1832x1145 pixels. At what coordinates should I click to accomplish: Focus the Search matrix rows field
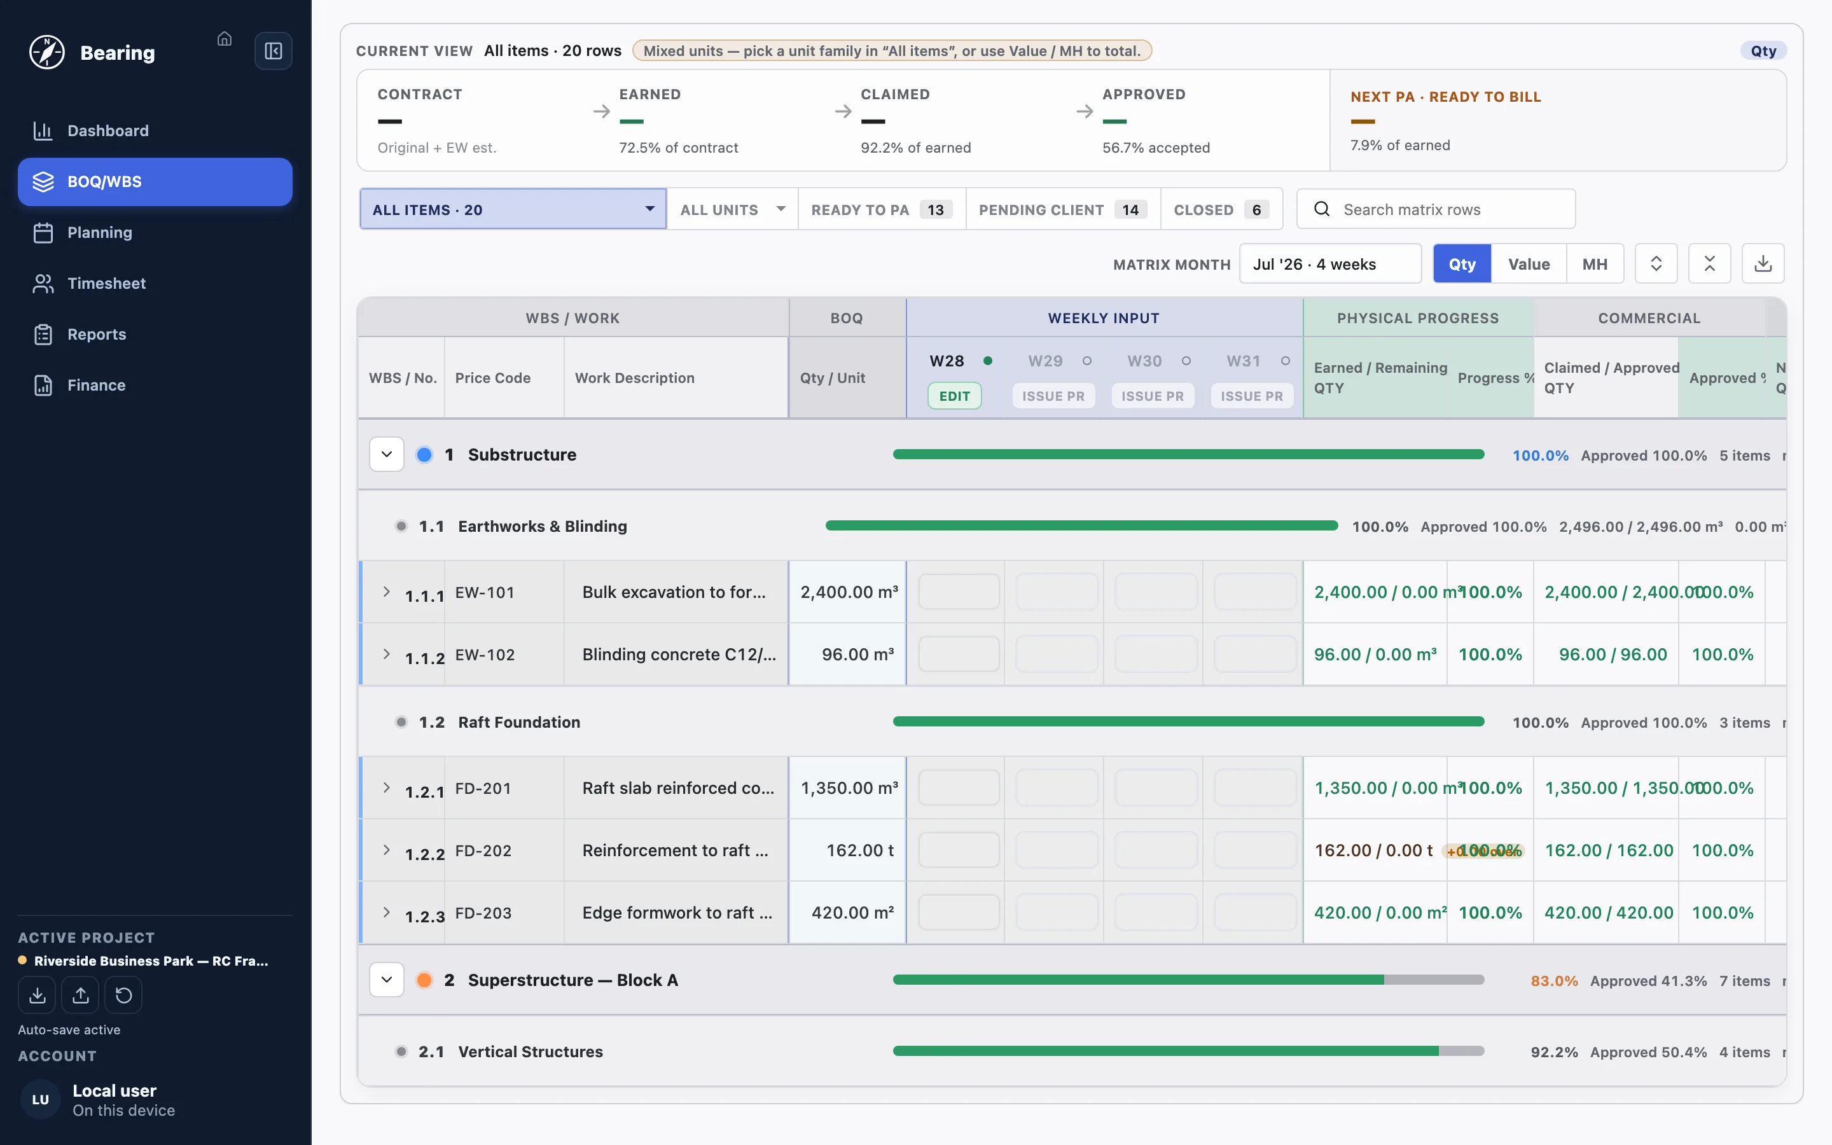(1436, 209)
